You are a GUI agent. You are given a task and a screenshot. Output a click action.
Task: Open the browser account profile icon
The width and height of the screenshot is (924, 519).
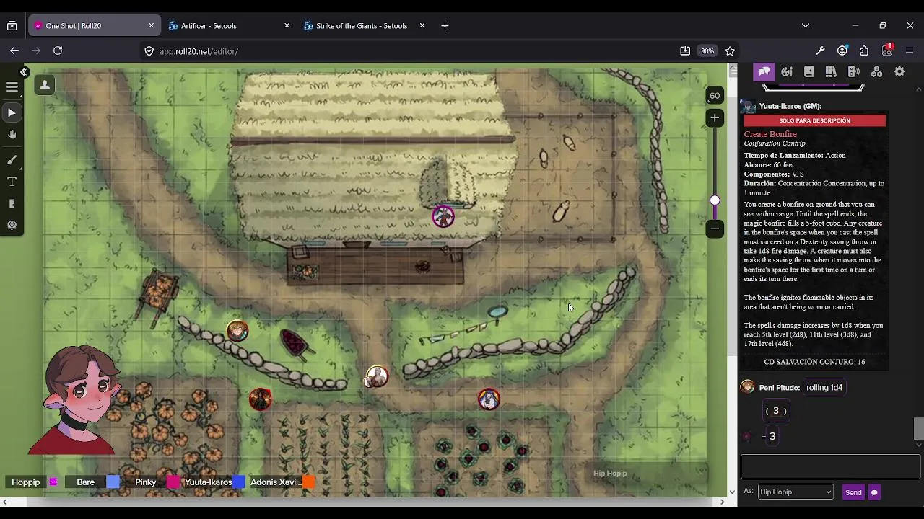(x=842, y=51)
